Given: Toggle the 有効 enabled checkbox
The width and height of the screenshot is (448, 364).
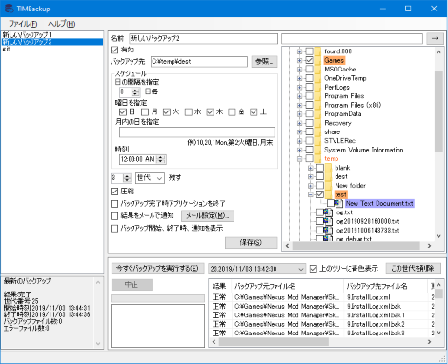Looking at the screenshot, I should coord(114,50).
